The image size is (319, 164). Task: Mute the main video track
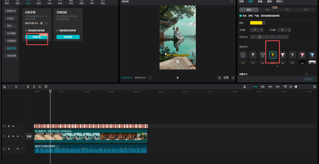(x=18, y=136)
